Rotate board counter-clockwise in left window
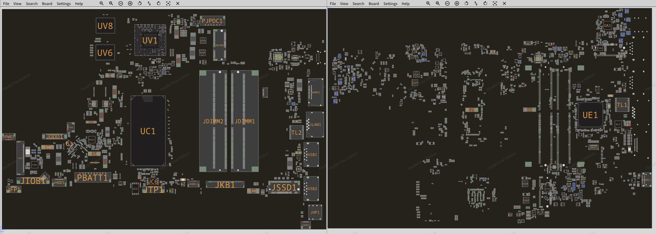Image resolution: width=656 pixels, height=234 pixels. pos(140,3)
